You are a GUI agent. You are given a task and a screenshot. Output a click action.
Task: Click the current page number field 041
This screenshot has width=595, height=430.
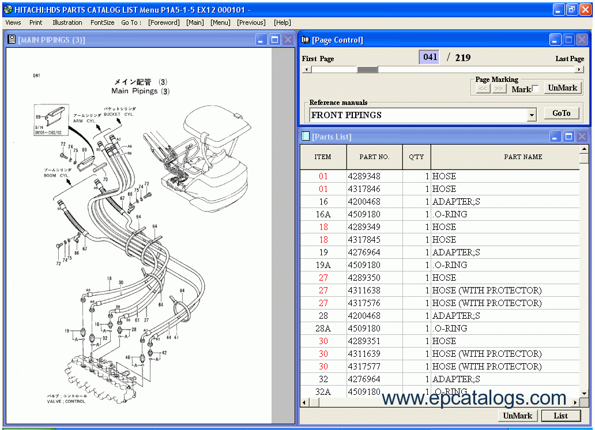pyautogui.click(x=430, y=57)
